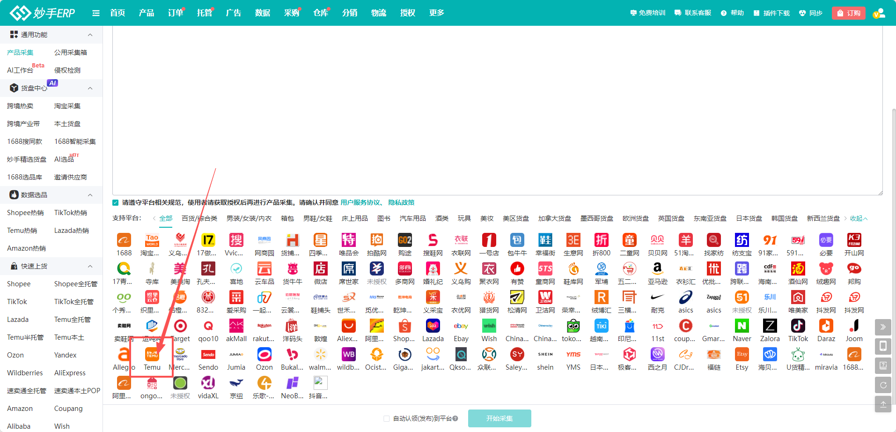This screenshot has height=432, width=896.
Task: Click 免费培训 in header
Action: pyautogui.click(x=648, y=13)
